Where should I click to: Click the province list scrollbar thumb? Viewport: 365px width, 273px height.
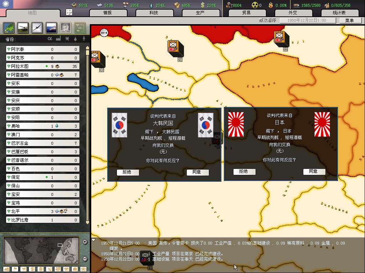pyautogui.click(x=88, y=53)
